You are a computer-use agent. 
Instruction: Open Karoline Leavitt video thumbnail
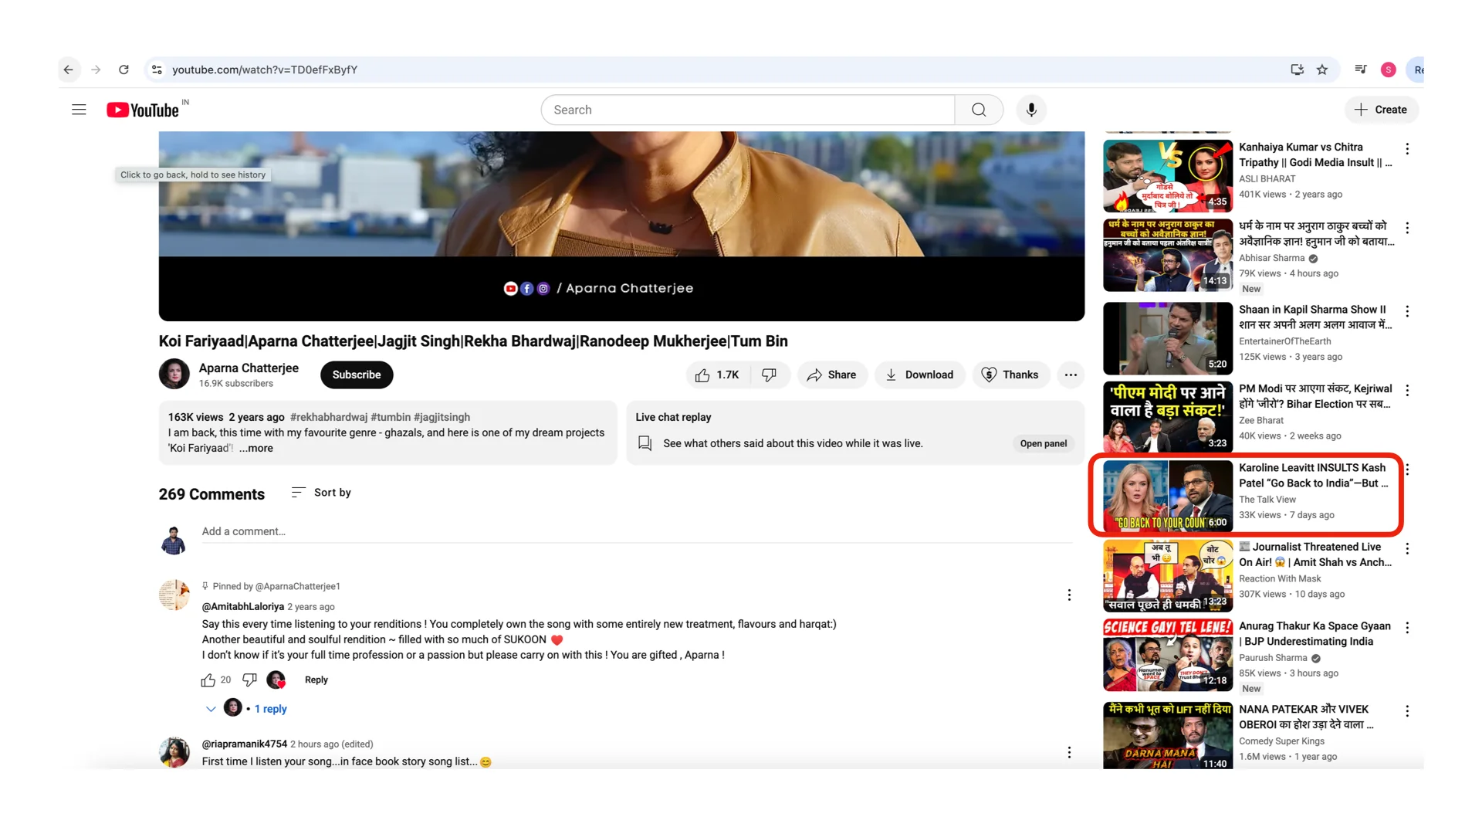(x=1167, y=496)
